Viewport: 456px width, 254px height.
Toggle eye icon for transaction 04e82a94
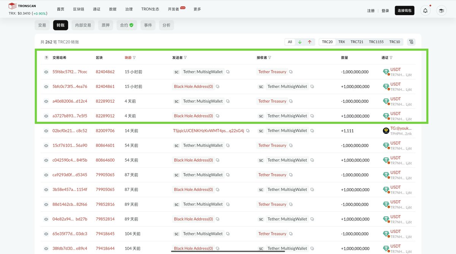46,219
